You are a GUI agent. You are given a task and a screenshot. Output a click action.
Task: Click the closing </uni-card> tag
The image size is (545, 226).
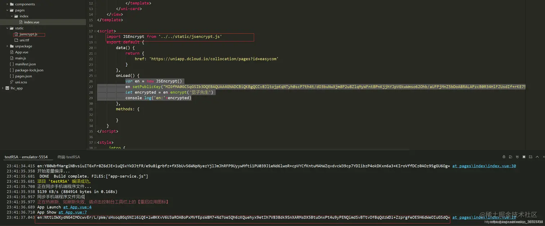tap(129, 9)
